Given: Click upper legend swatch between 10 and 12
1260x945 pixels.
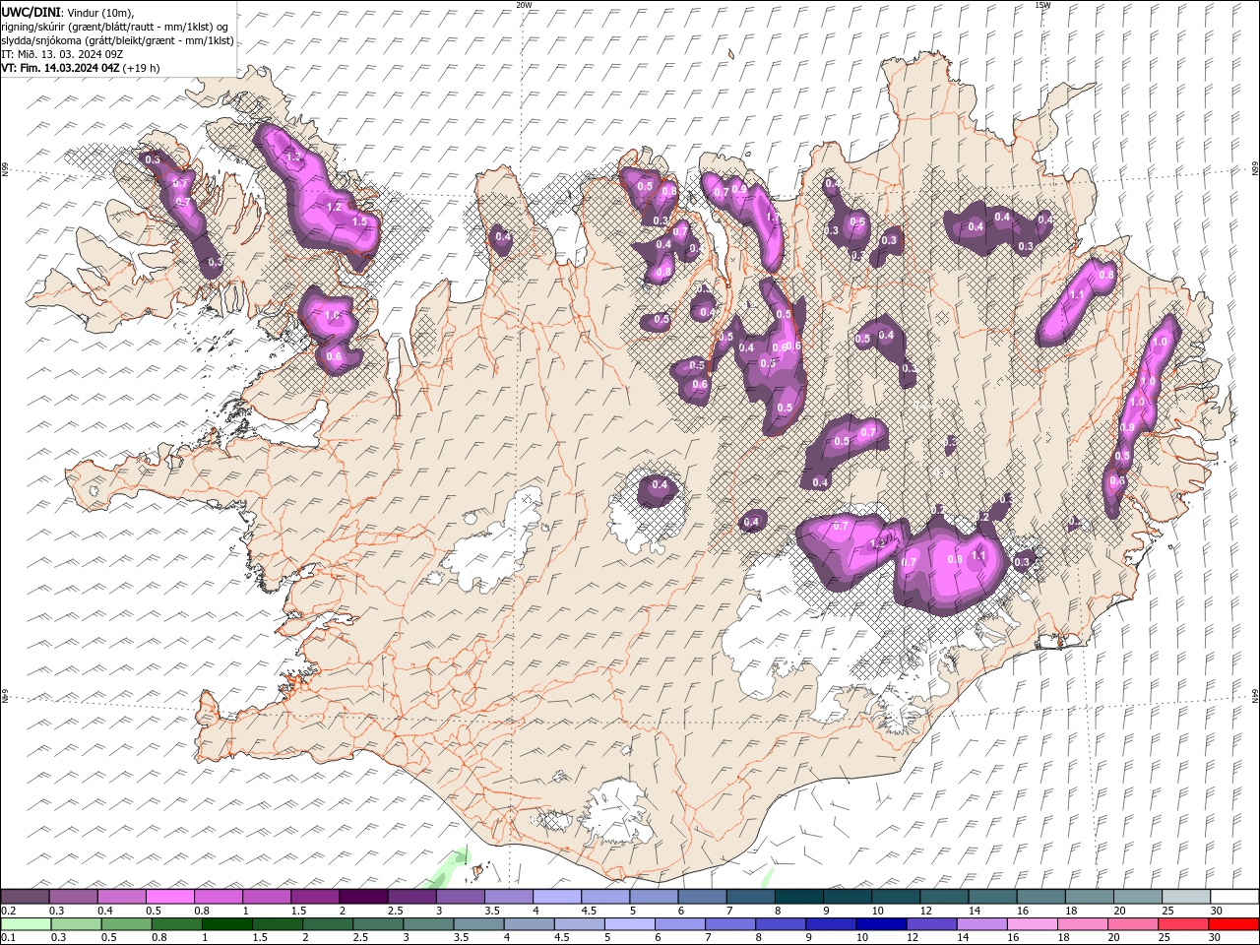Looking at the screenshot, I should 895,897.
